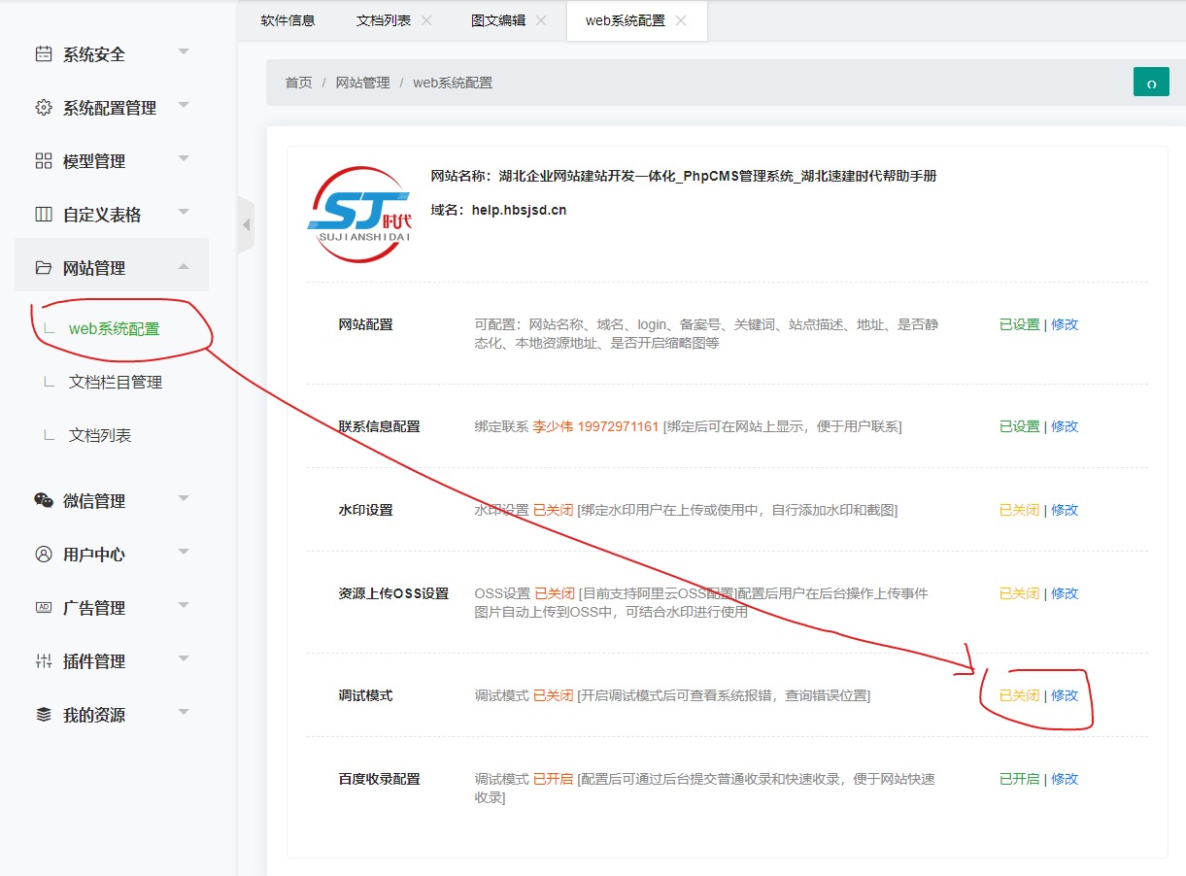Click 首页 in the breadcrumb
The width and height of the screenshot is (1186, 876).
pyautogui.click(x=298, y=83)
